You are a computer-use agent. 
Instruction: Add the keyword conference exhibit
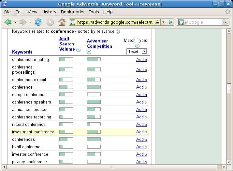[x=142, y=79]
